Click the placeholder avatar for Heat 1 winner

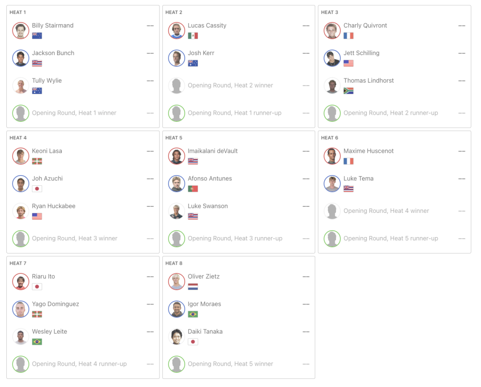pos(20,113)
